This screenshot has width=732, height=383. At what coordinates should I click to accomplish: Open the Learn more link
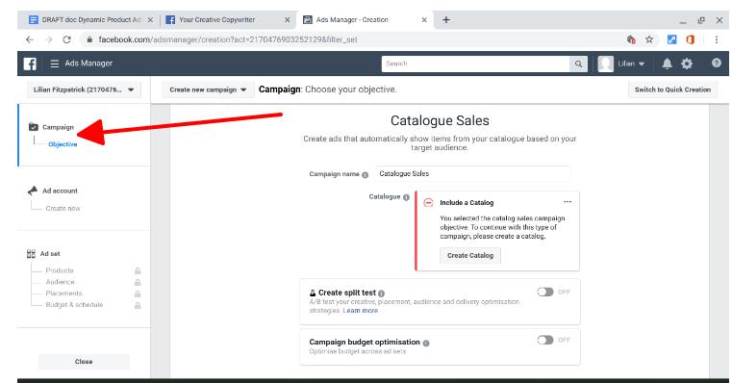tap(361, 311)
